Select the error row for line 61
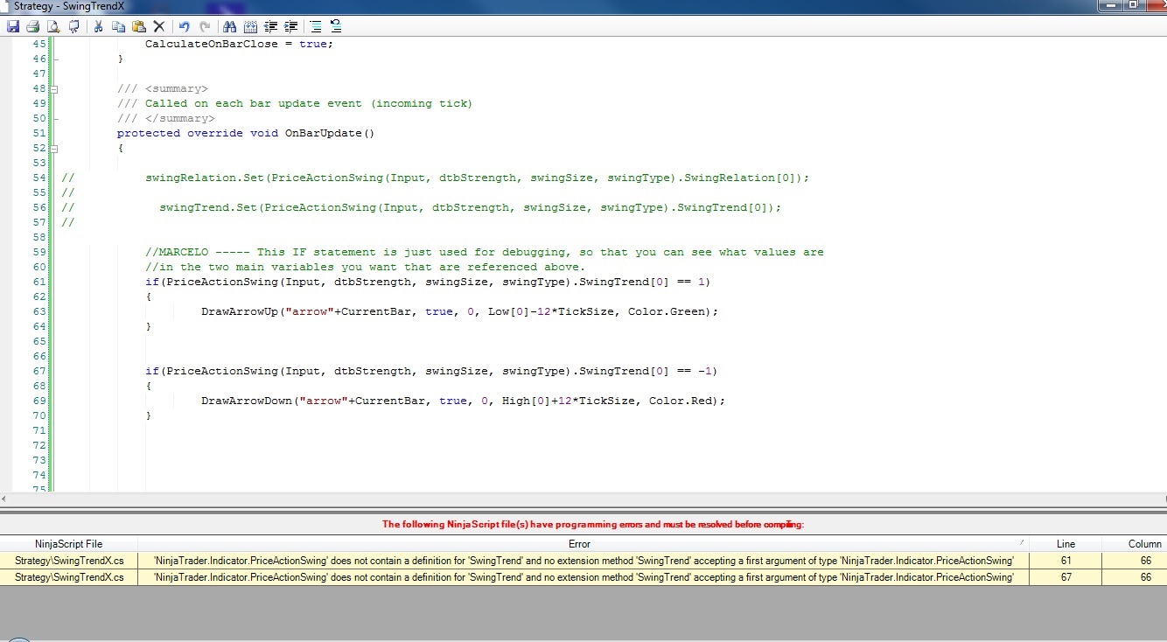Viewport: 1167px width, 642px height. (x=583, y=561)
